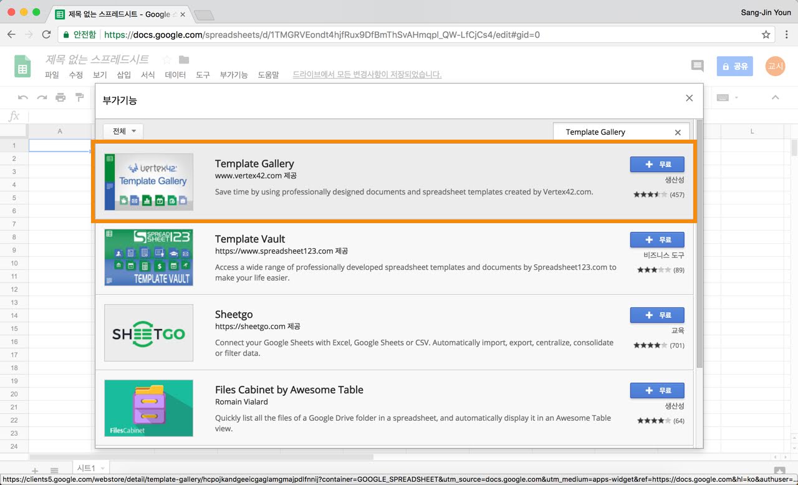
Task: Click the FilesCabinet thumbnail image
Action: pyautogui.click(x=149, y=408)
